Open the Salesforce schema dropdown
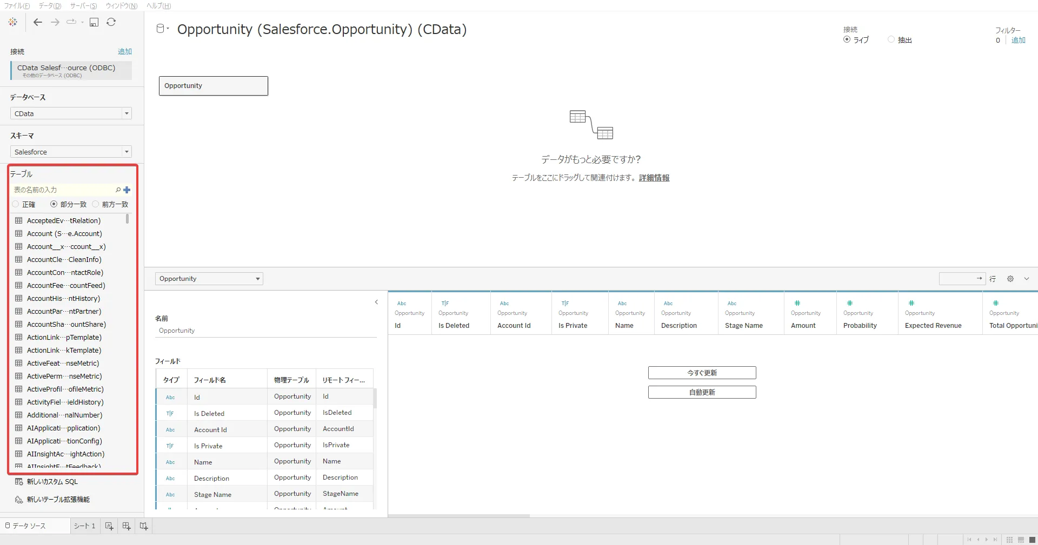This screenshot has width=1038, height=545. pos(71,152)
